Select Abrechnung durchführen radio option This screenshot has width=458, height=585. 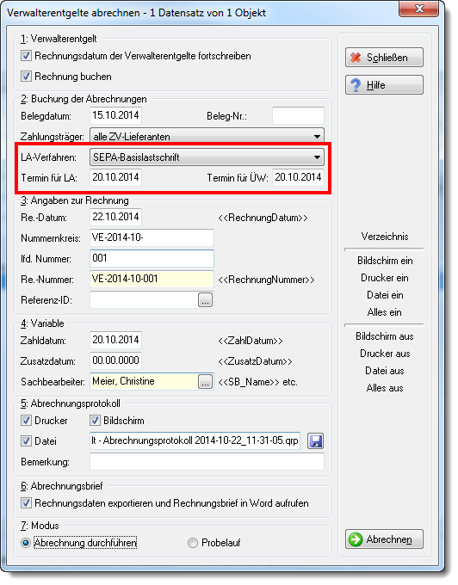[x=26, y=543]
